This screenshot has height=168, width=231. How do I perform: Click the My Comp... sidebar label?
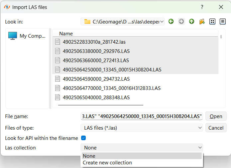[x=33, y=36]
